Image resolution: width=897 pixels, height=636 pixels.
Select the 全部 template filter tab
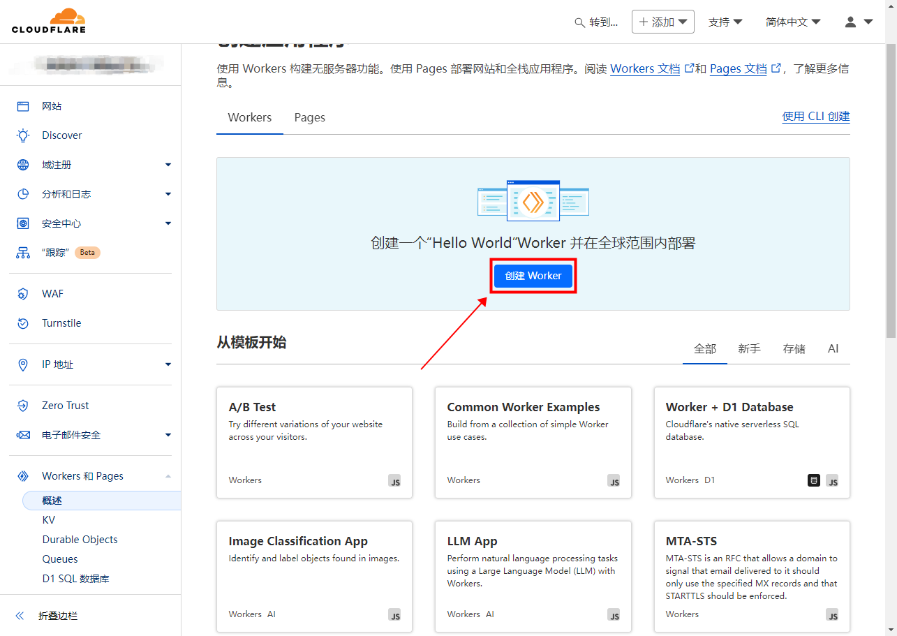pyautogui.click(x=705, y=348)
